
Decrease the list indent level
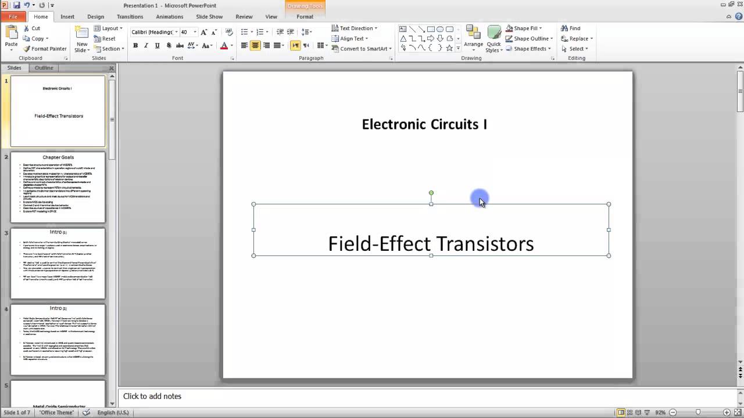pos(280,32)
